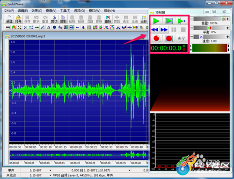Click the teal framed effect icon with double arrow

coord(72,28)
